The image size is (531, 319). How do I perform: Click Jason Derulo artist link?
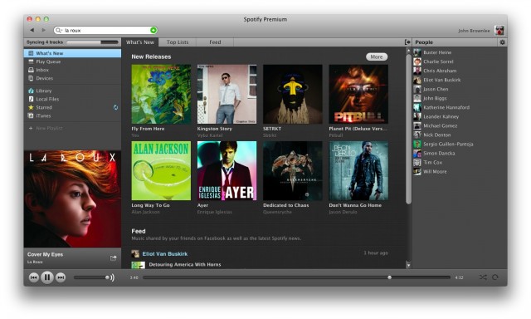(x=343, y=212)
